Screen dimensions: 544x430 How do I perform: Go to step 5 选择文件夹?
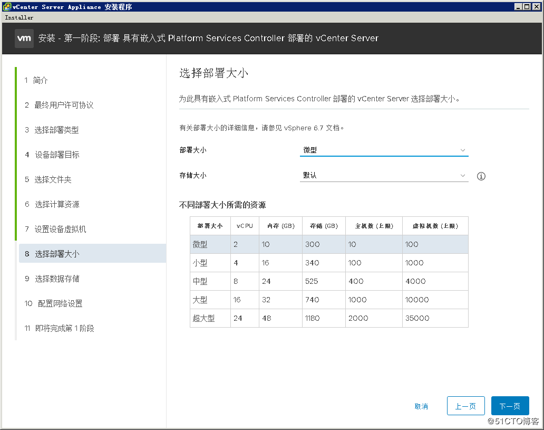point(48,179)
